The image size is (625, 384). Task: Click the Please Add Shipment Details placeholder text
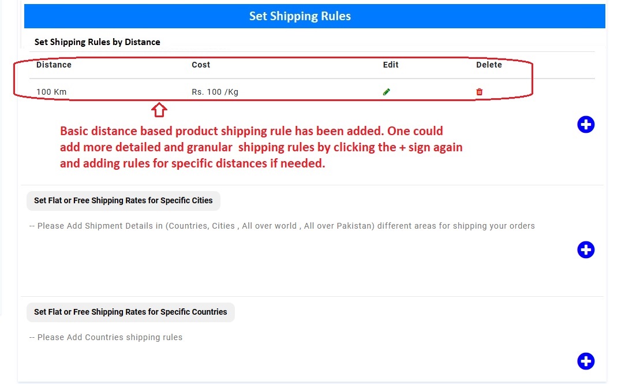click(282, 226)
